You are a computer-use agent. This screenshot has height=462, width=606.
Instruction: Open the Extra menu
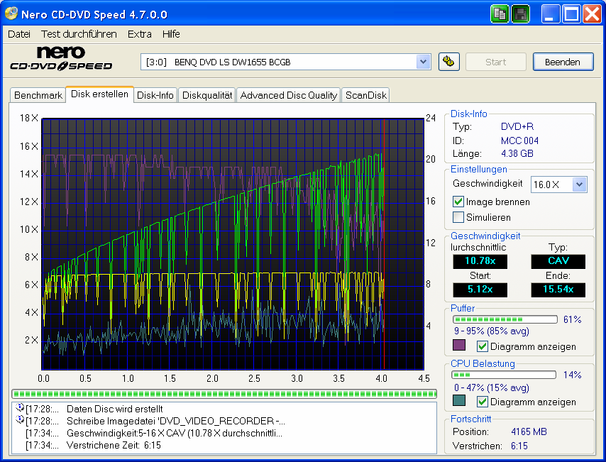click(139, 33)
